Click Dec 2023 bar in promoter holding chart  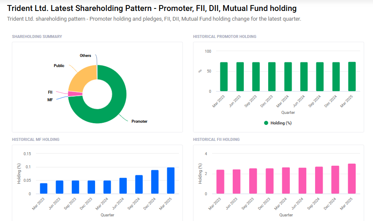tap(272, 77)
